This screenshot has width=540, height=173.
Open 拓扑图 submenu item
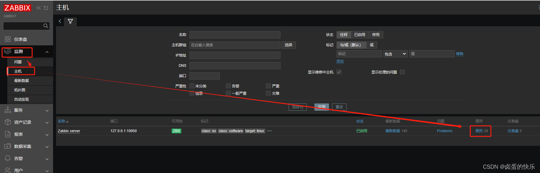click(20, 90)
